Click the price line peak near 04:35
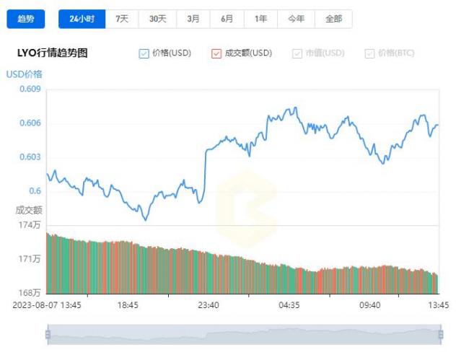 (x=296, y=108)
